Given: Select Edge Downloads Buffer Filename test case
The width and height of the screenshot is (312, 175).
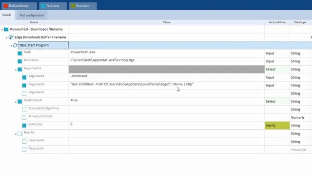Looking at the screenshot, I should [x=40, y=37].
